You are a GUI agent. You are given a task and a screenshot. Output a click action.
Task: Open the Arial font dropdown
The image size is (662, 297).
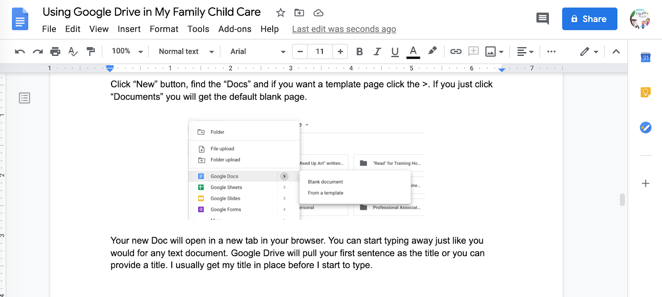pos(258,51)
